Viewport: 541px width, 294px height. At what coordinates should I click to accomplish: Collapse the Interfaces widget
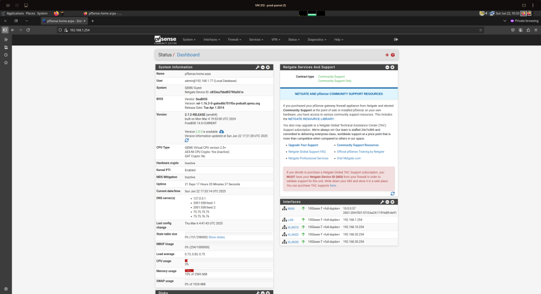[387, 202]
